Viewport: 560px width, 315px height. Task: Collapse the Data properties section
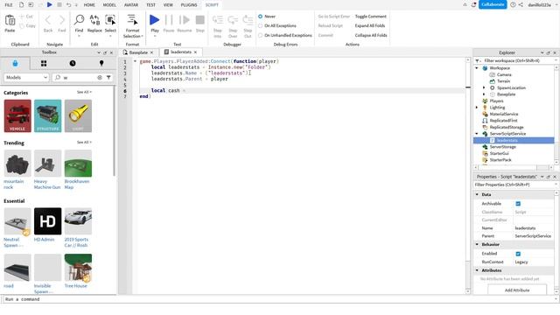(477, 194)
